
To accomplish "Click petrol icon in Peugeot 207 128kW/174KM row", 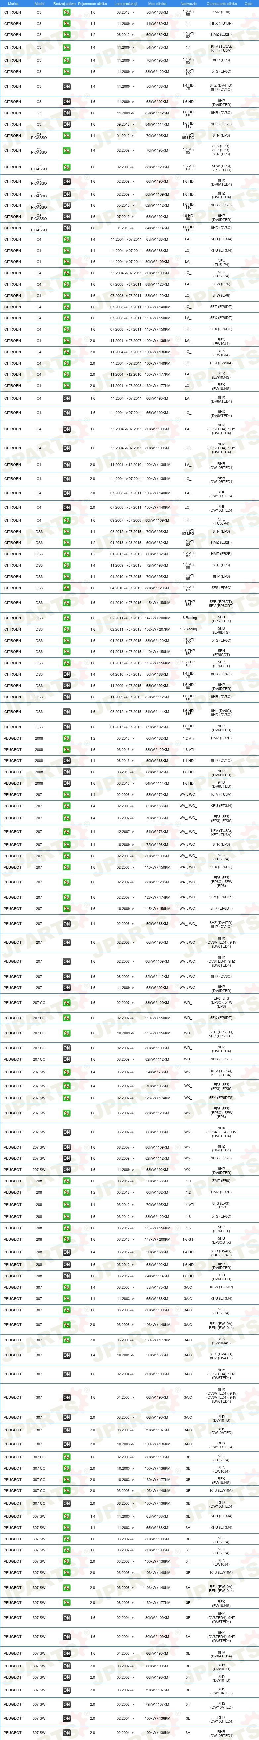I will coord(66,898).
